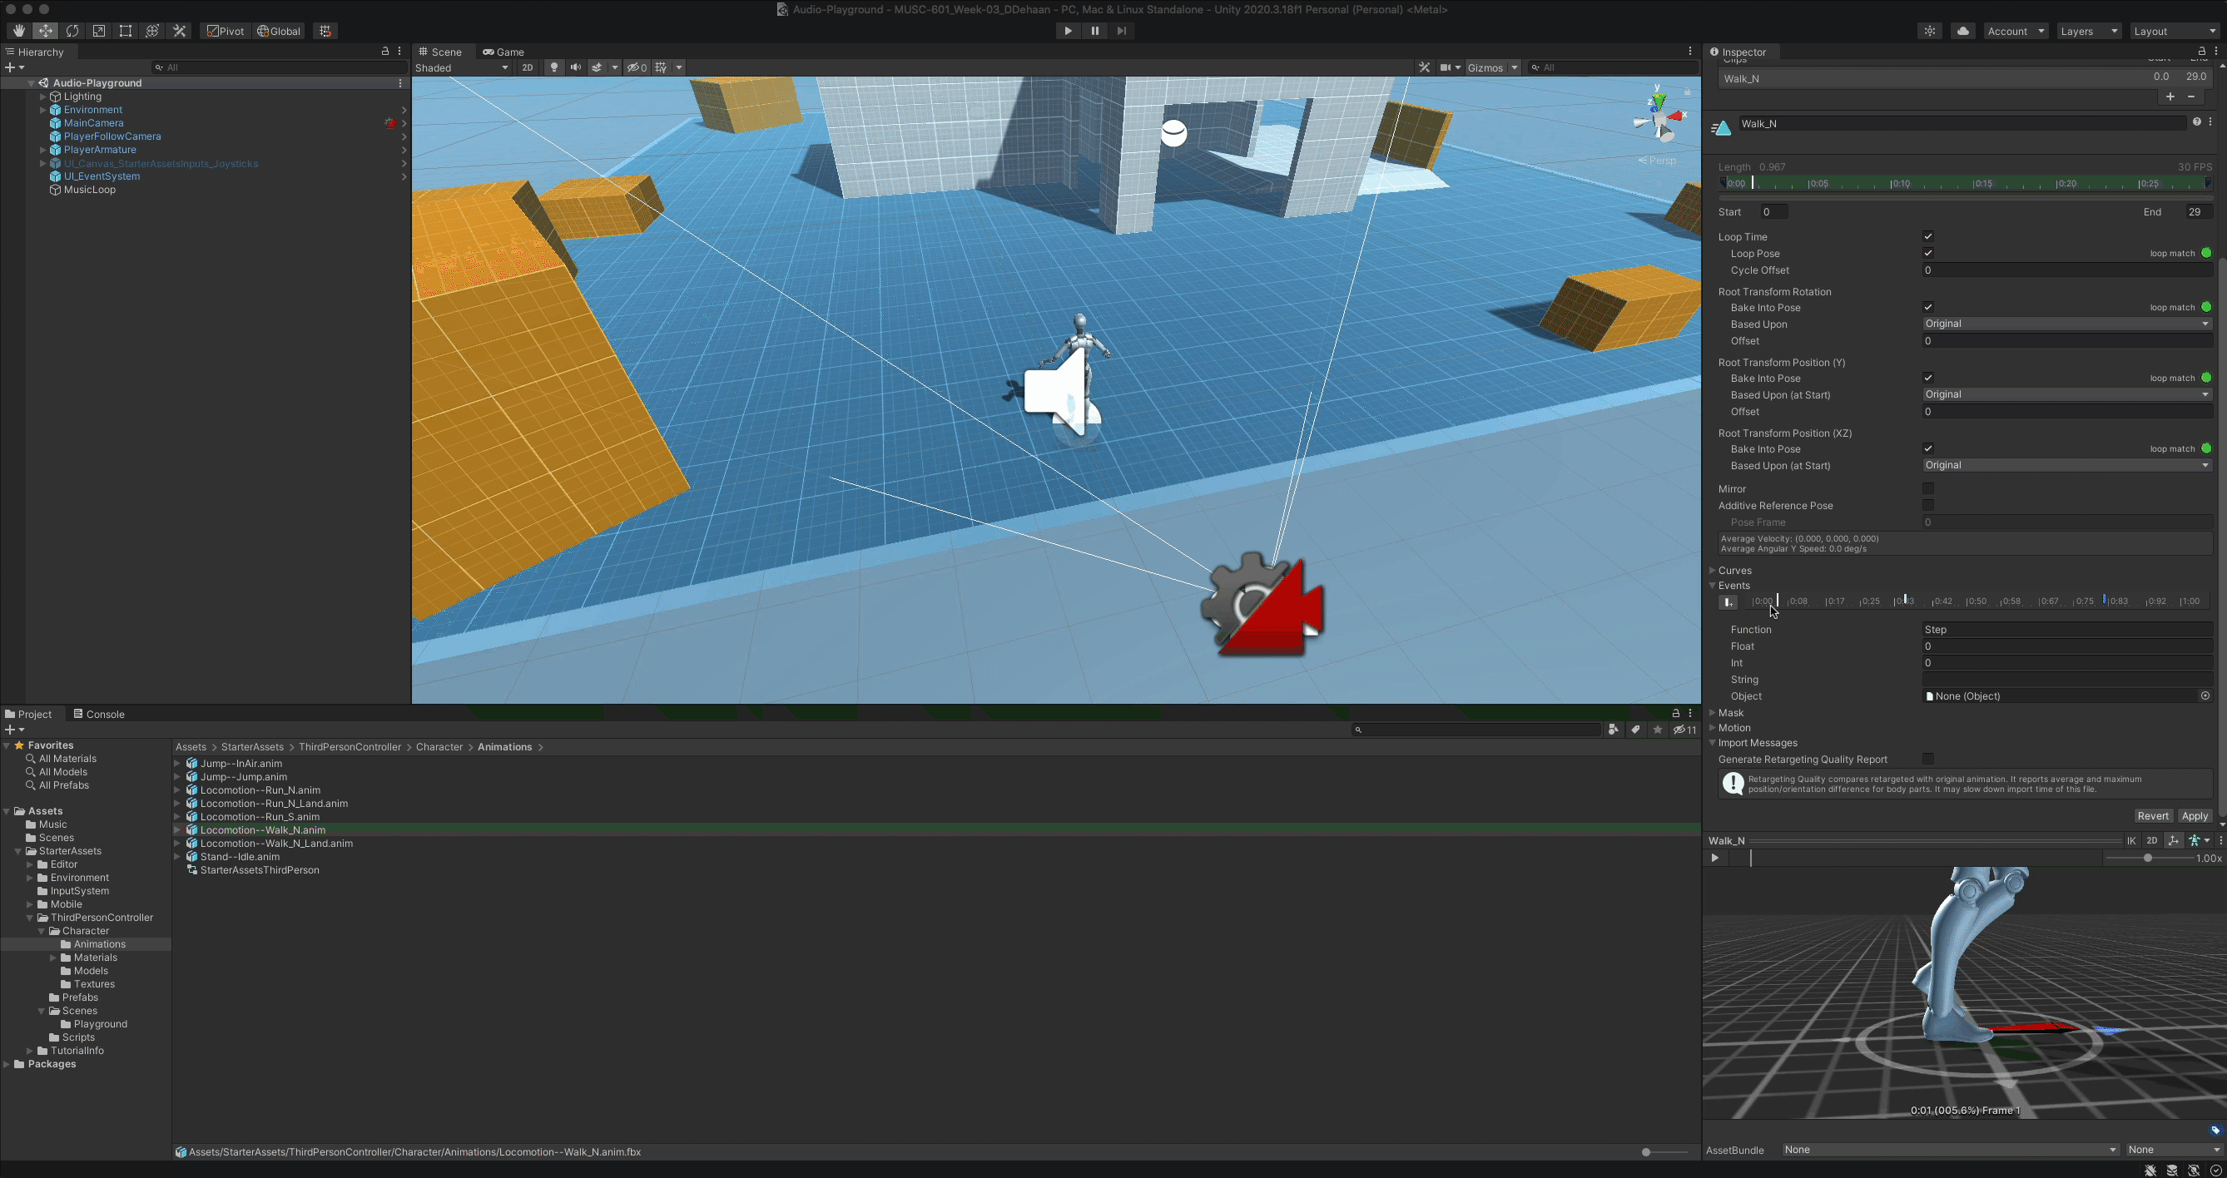Adjust the animation preview speed slider

[2146, 859]
